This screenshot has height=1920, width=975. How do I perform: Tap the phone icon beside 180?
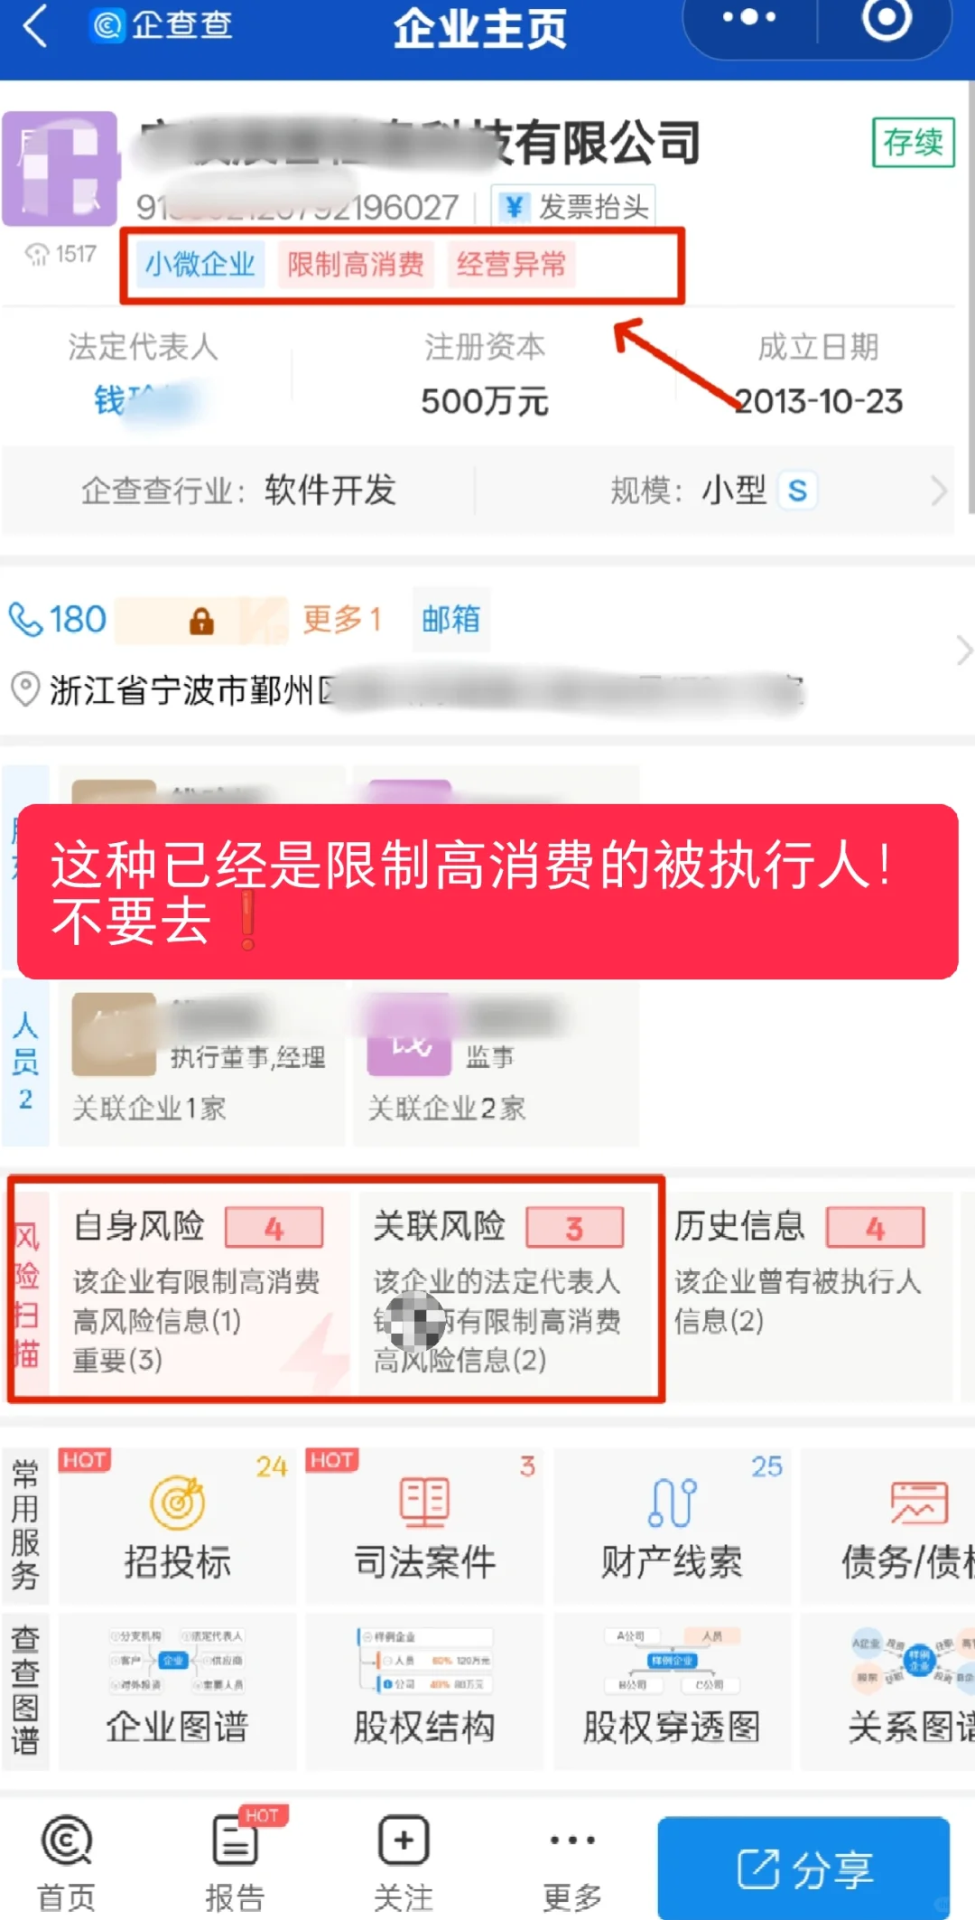click(25, 620)
